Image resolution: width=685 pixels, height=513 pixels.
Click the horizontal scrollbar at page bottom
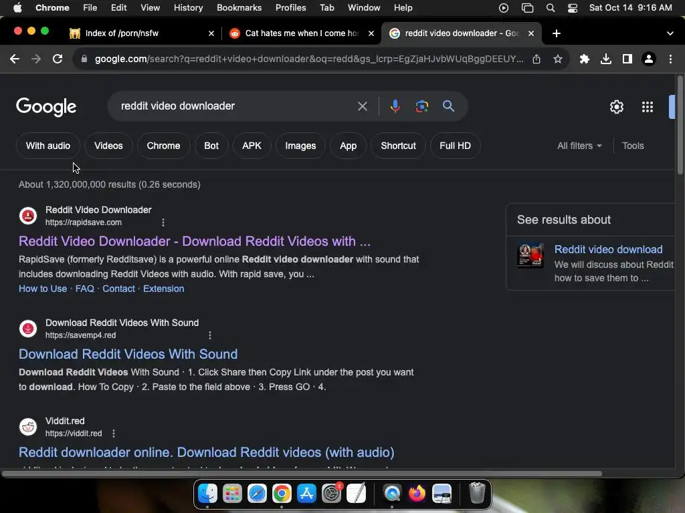coord(302,474)
